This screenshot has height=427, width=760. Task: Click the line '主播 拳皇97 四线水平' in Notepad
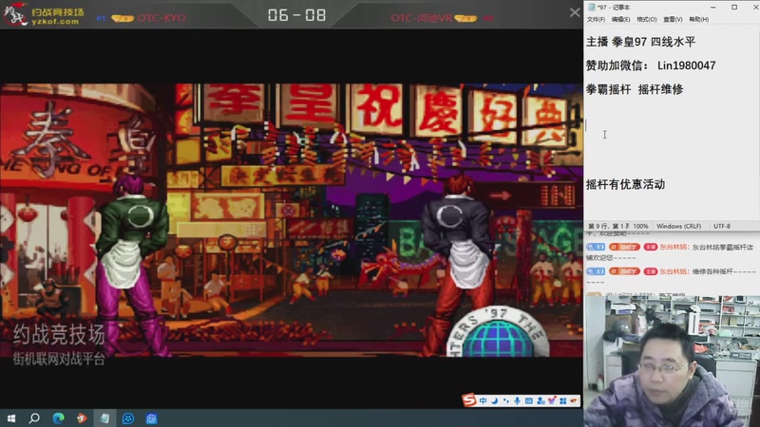[x=640, y=42]
